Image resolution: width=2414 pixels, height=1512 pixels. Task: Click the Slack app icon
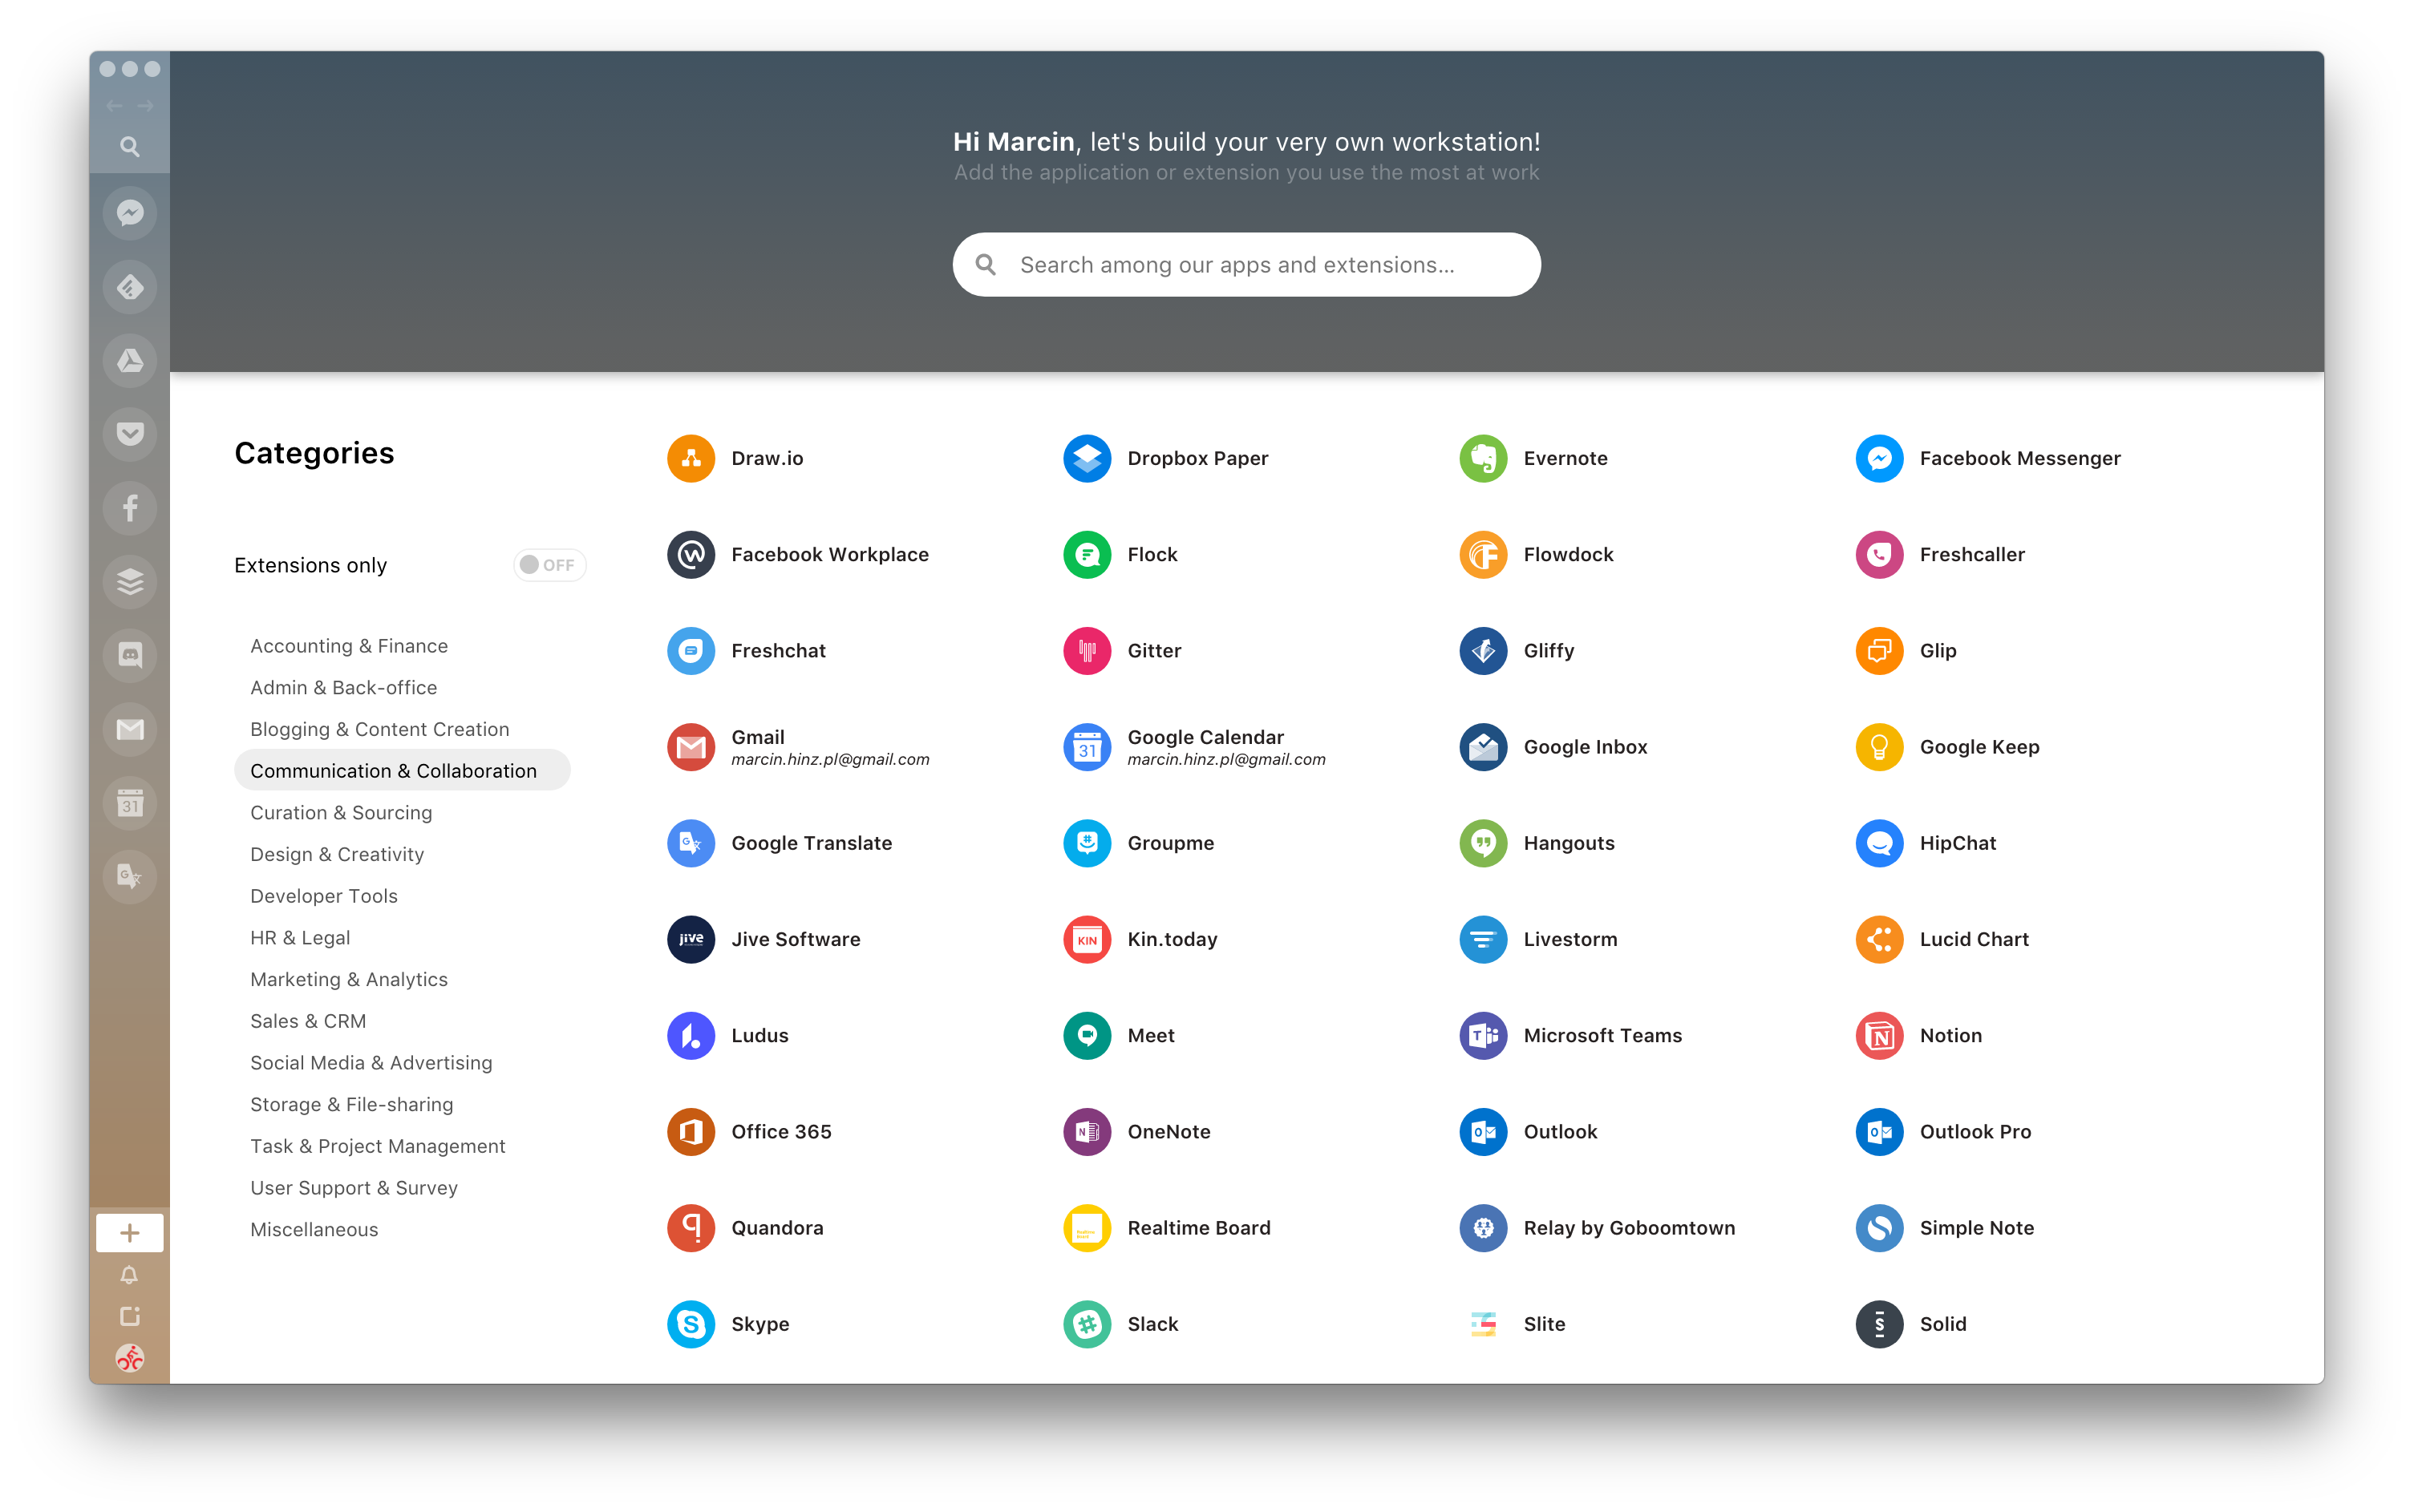pos(1088,1322)
